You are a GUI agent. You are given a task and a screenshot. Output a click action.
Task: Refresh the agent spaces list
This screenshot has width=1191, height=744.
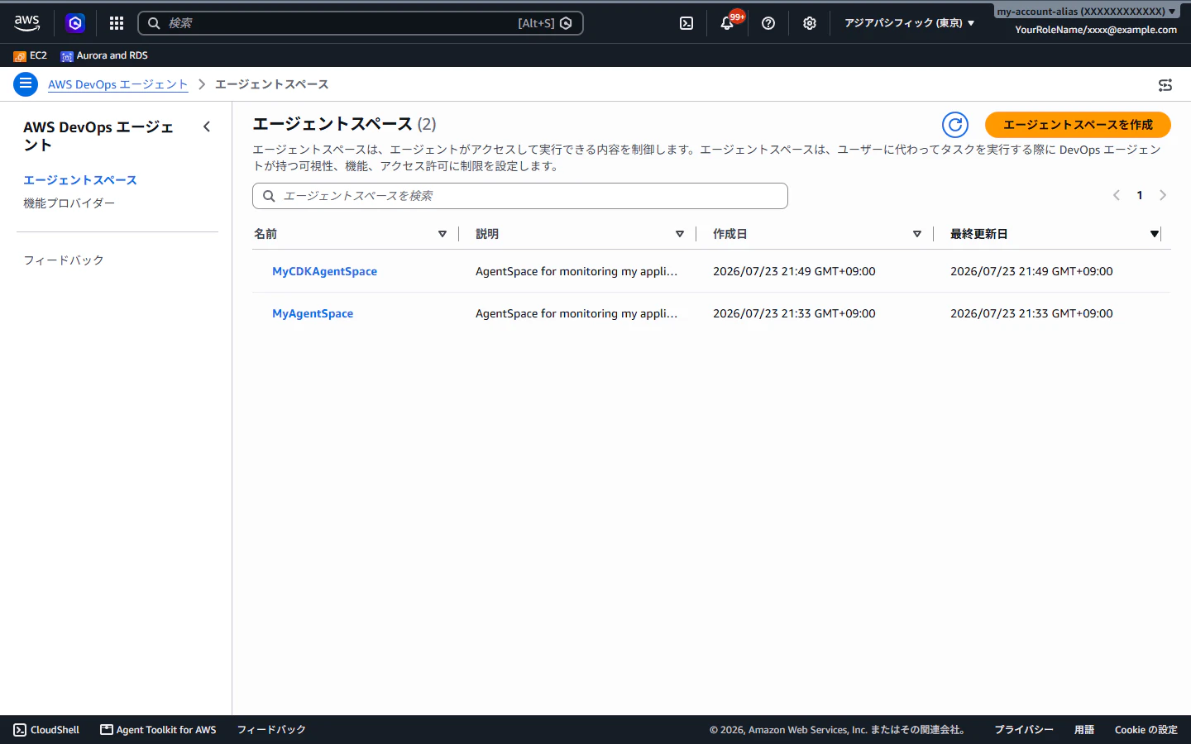tap(955, 125)
